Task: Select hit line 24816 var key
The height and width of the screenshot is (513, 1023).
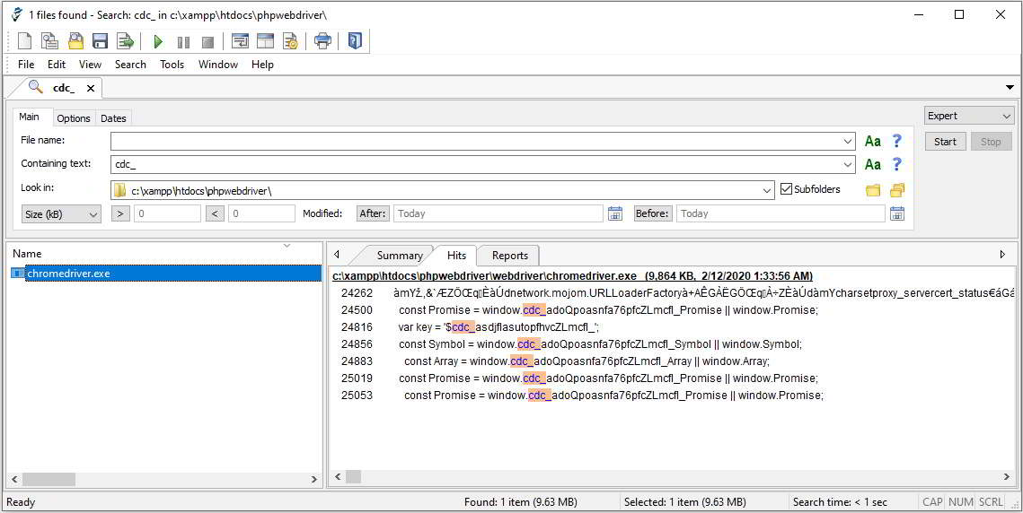Action: pyautogui.click(x=499, y=327)
